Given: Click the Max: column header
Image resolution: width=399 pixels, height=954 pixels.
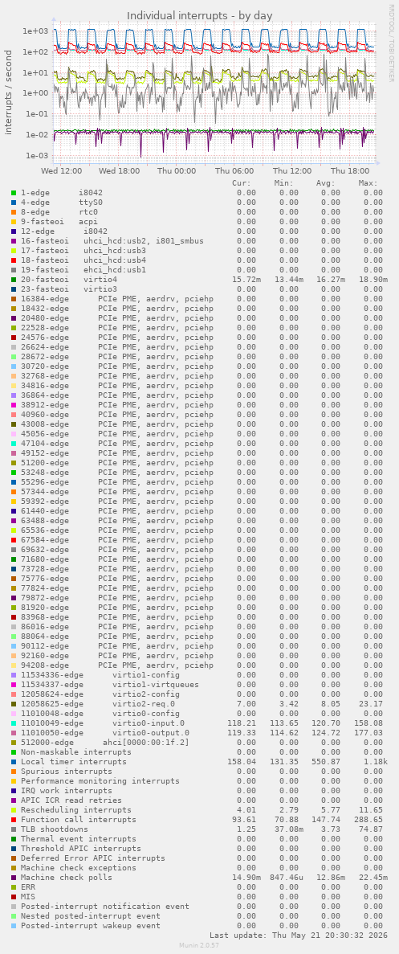Looking at the screenshot, I should click(368, 183).
